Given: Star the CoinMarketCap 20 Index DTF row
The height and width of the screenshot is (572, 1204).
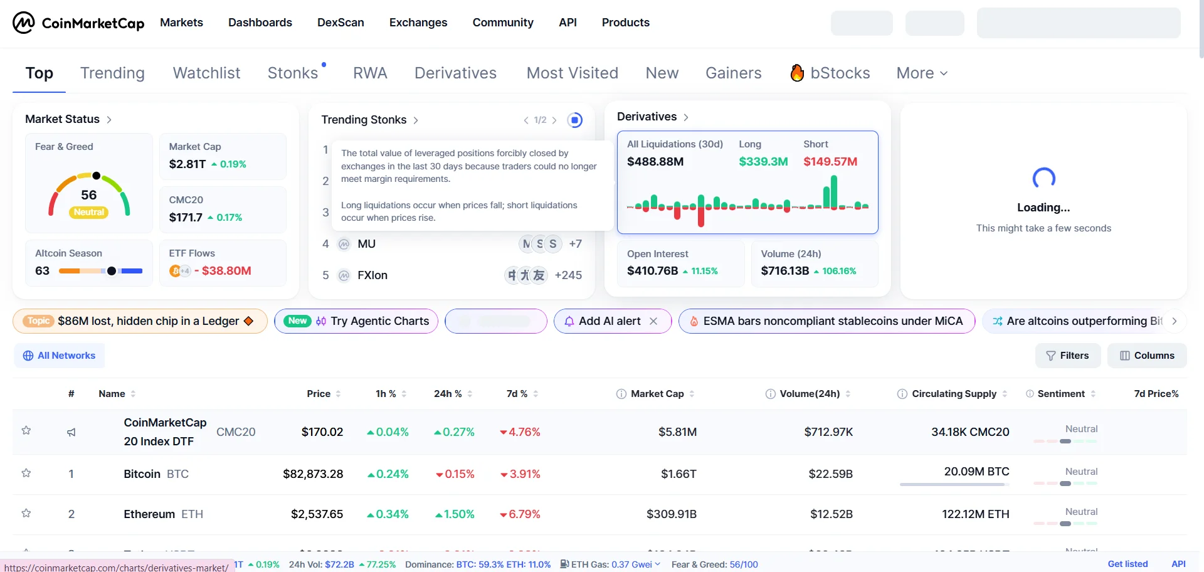Looking at the screenshot, I should pyautogui.click(x=26, y=430).
